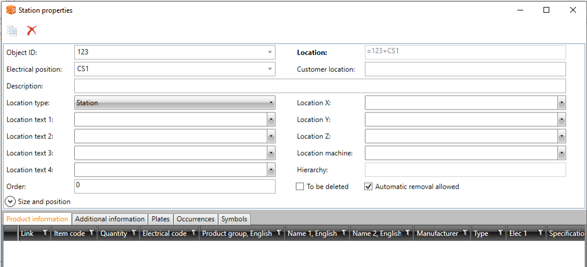Open the Occurrences tab
Viewport: 587px width, 267px height.
(x=196, y=219)
